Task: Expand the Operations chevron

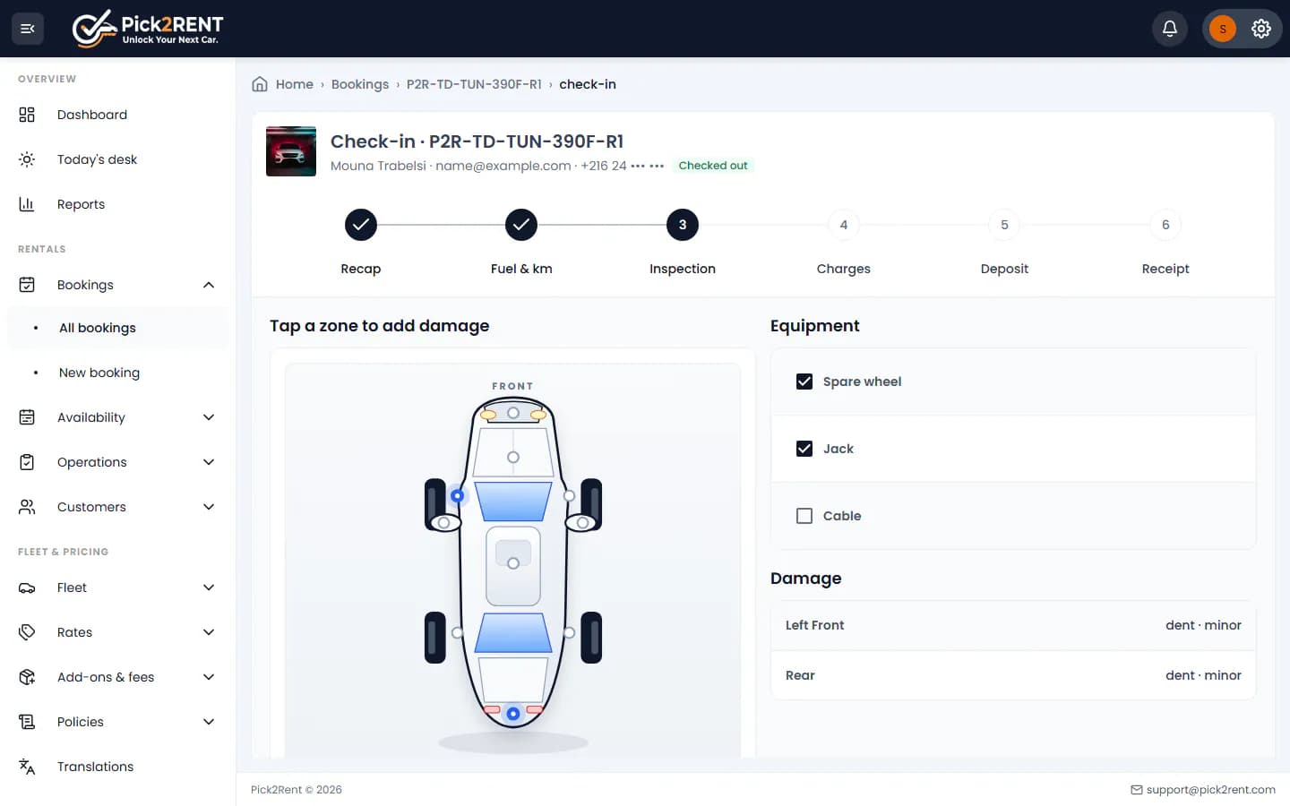Action: [209, 462]
